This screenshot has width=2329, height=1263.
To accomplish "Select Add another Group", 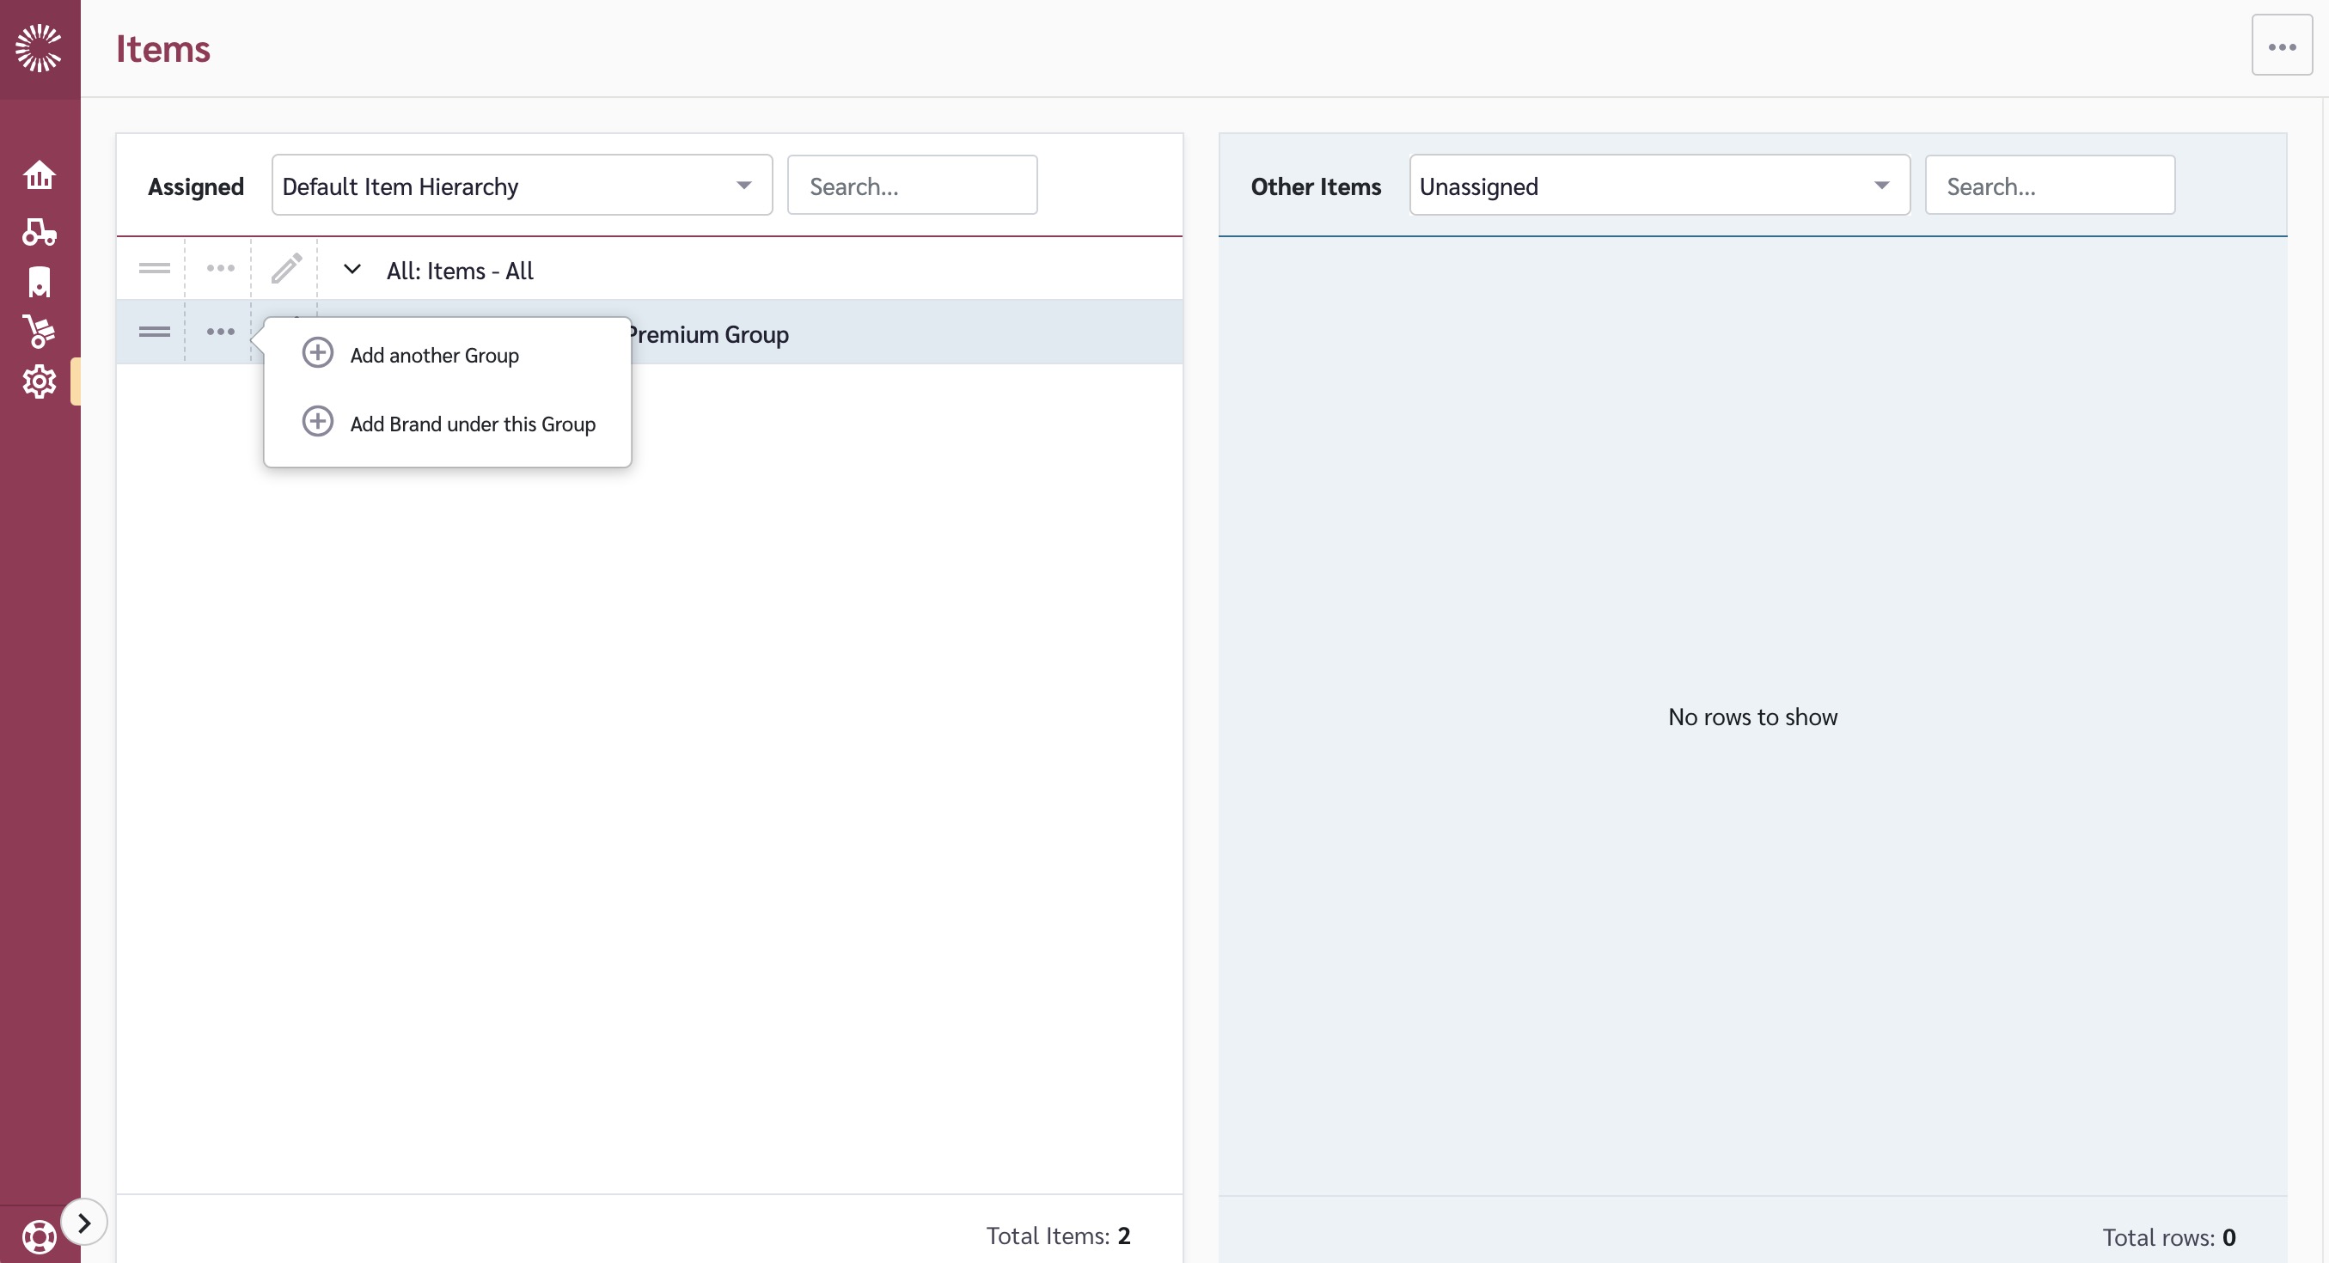I will pos(434,354).
